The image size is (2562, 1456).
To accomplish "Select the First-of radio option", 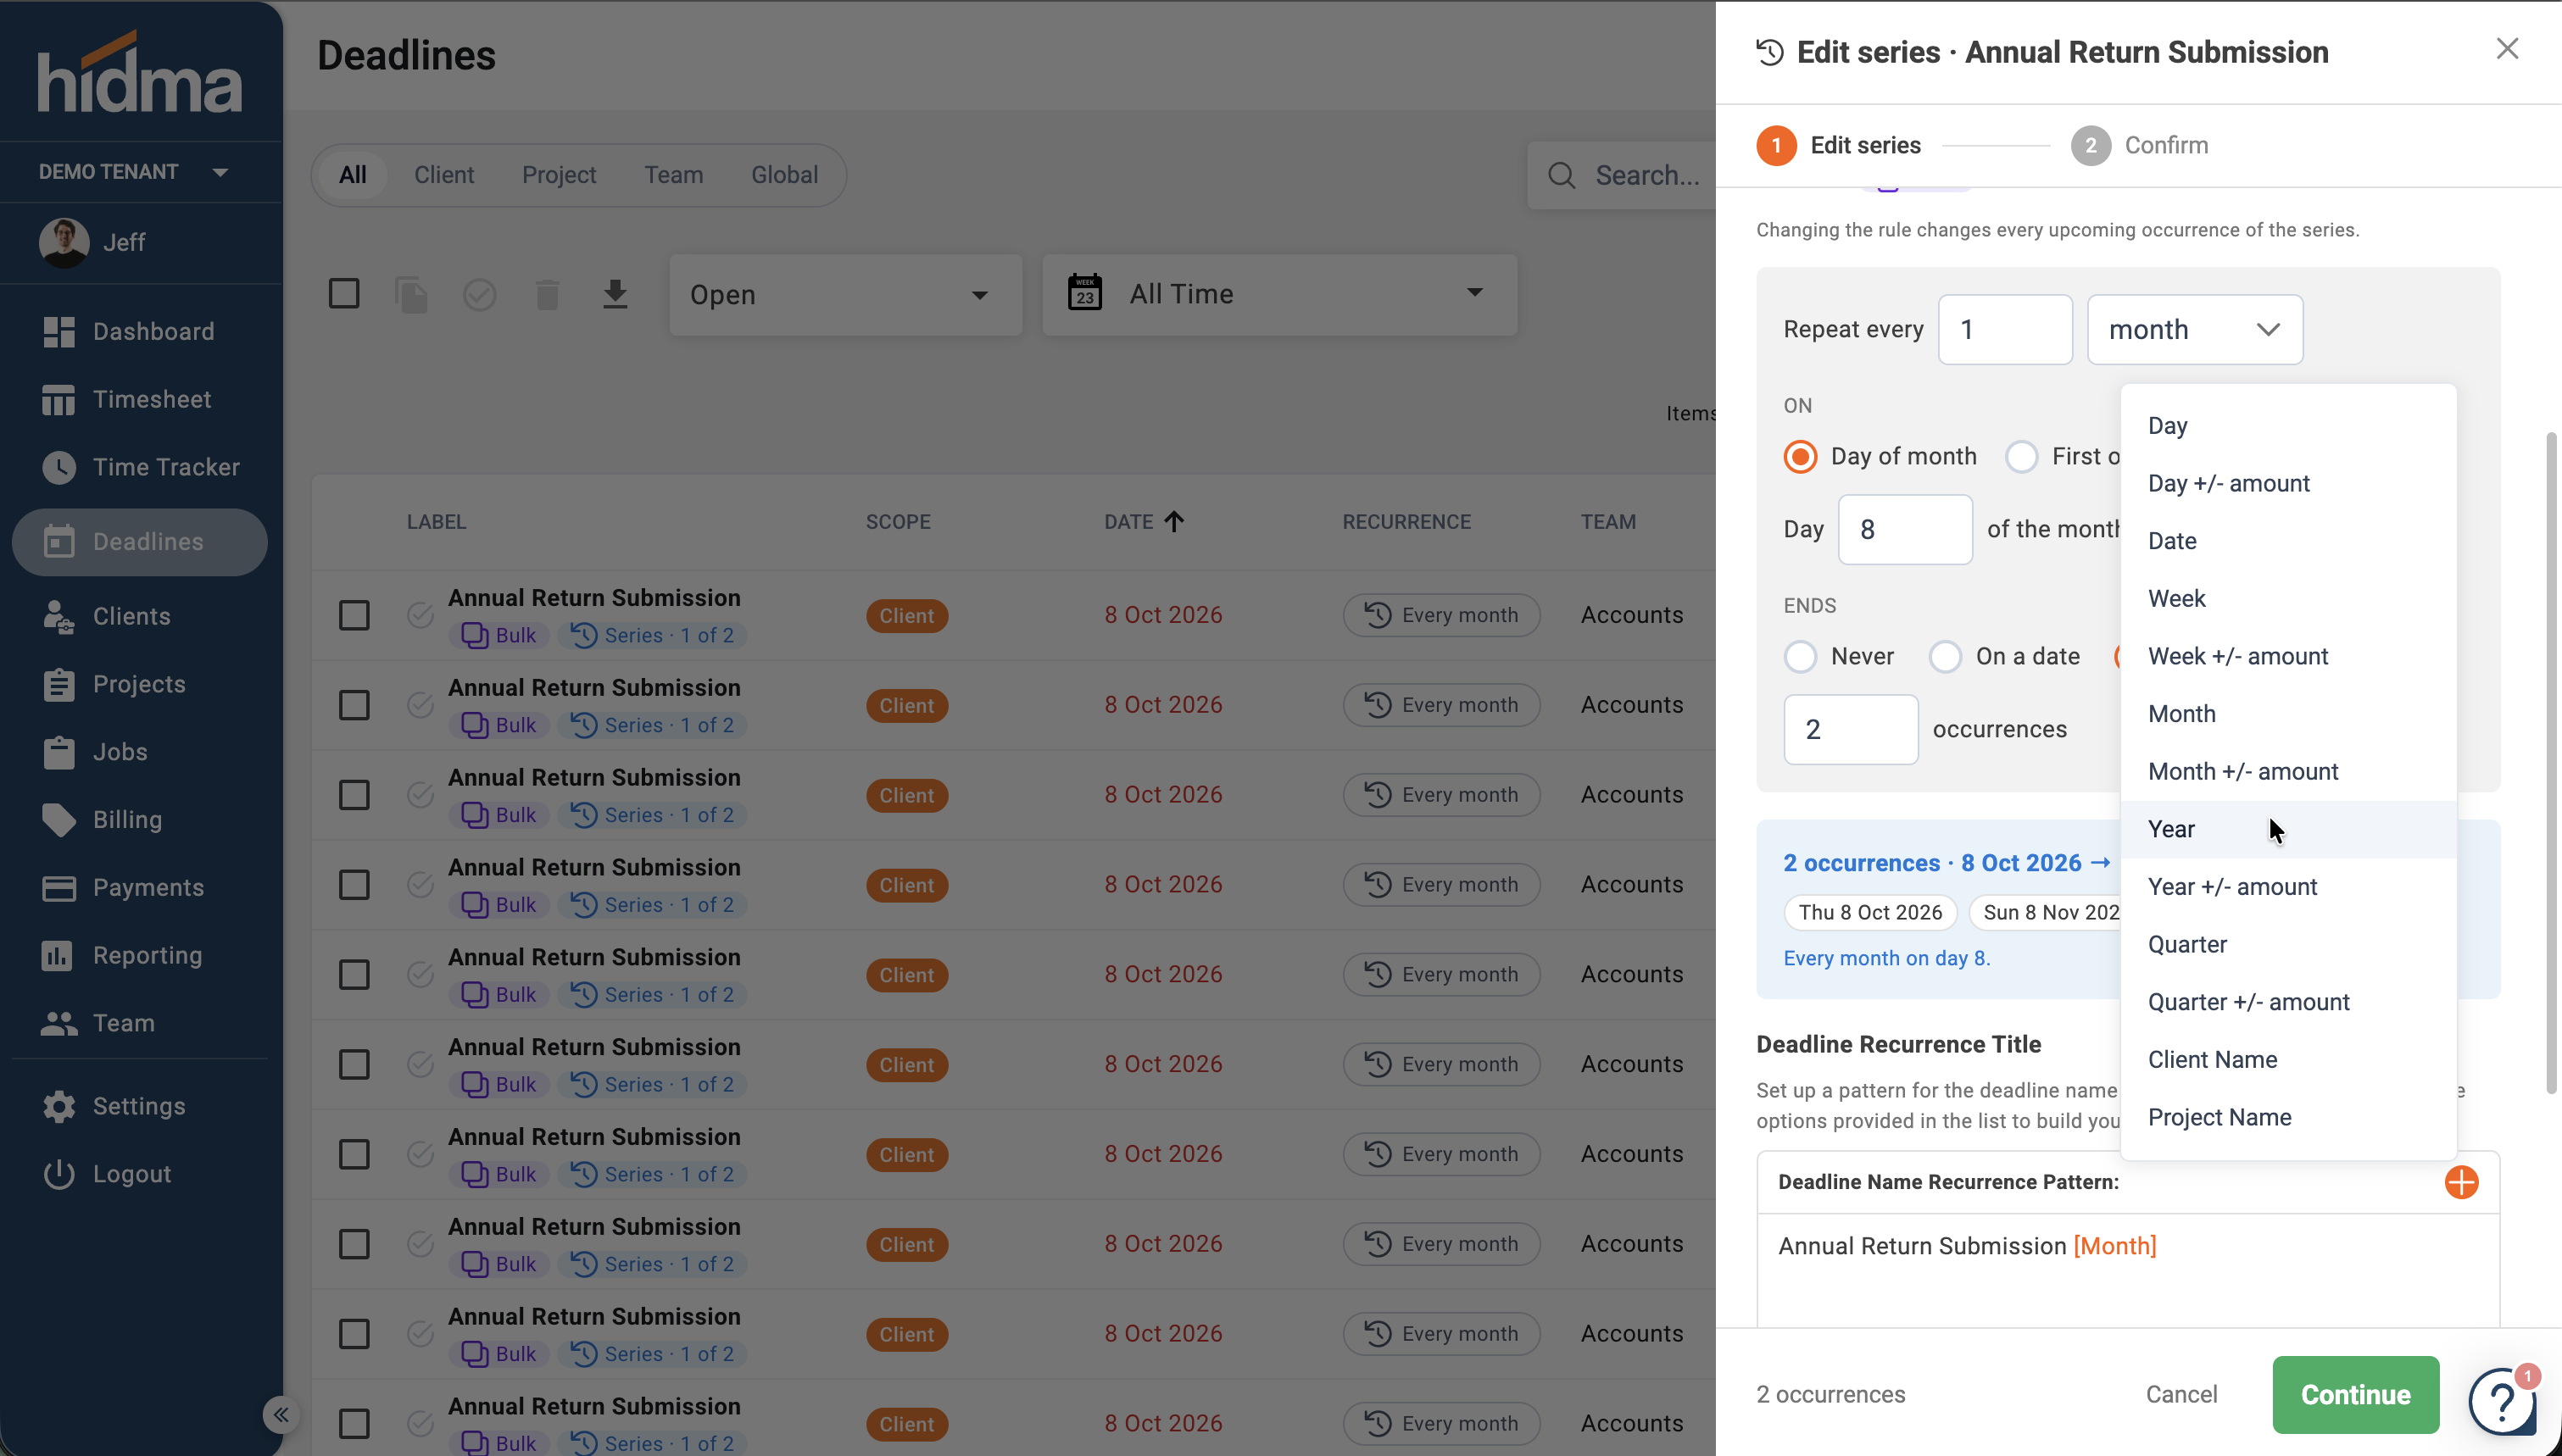I will tap(2021, 457).
